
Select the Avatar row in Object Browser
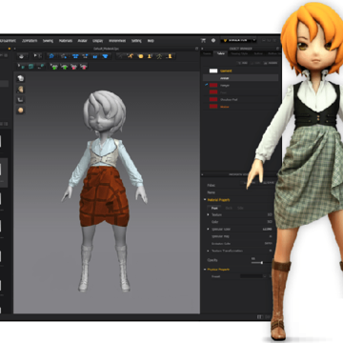tap(240, 78)
